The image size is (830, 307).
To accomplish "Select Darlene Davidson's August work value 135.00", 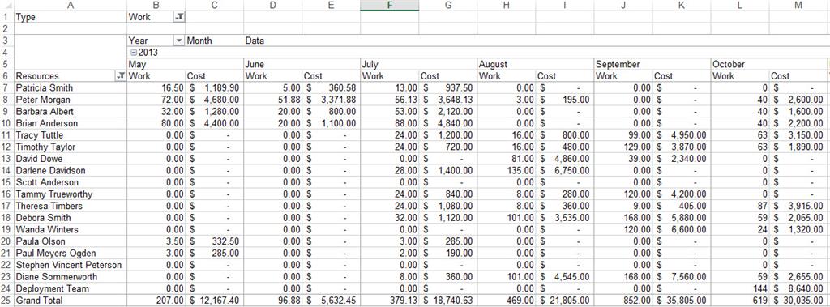I will pyautogui.click(x=506, y=170).
